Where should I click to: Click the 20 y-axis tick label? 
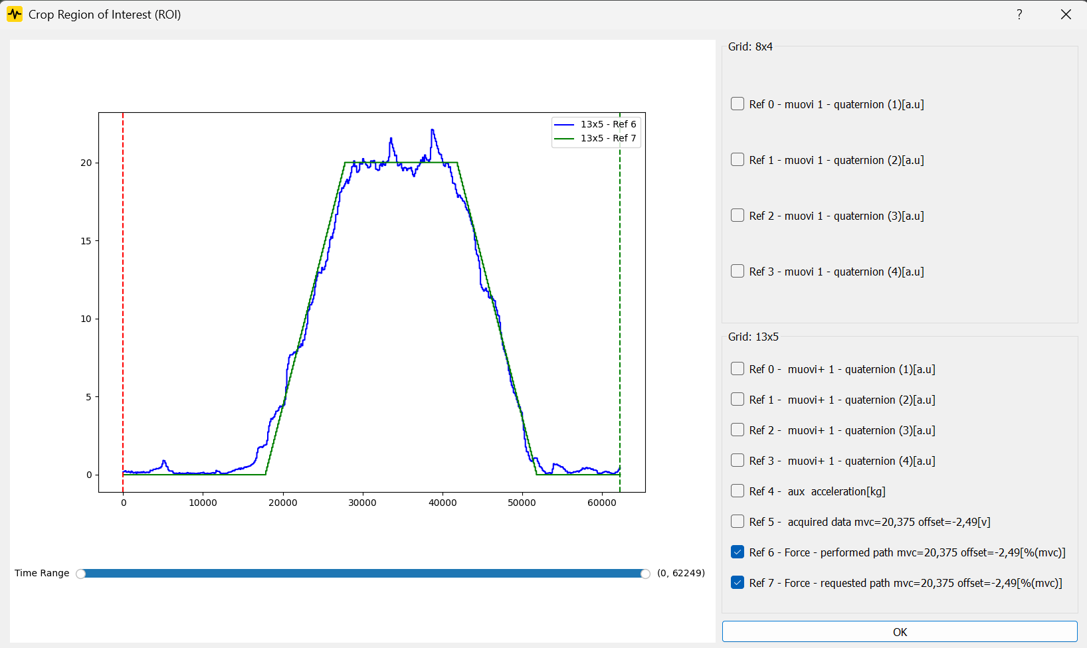pos(86,163)
